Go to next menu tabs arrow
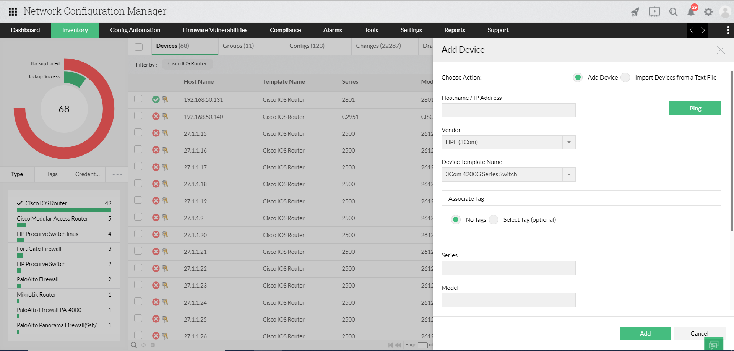Screen dimensions: 734x351 coord(703,30)
